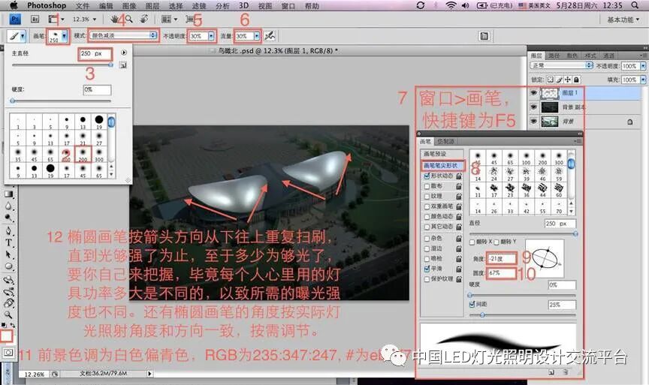The height and width of the screenshot is (385, 649).
Task: Click the 角度 angle input field
Action: pos(501,258)
